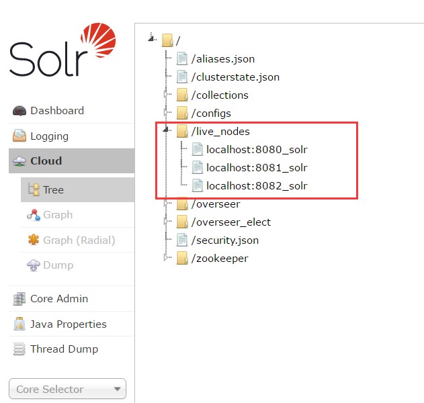Click the localhost:8082_solr file icon
The width and height of the screenshot is (424, 403).
click(x=197, y=185)
